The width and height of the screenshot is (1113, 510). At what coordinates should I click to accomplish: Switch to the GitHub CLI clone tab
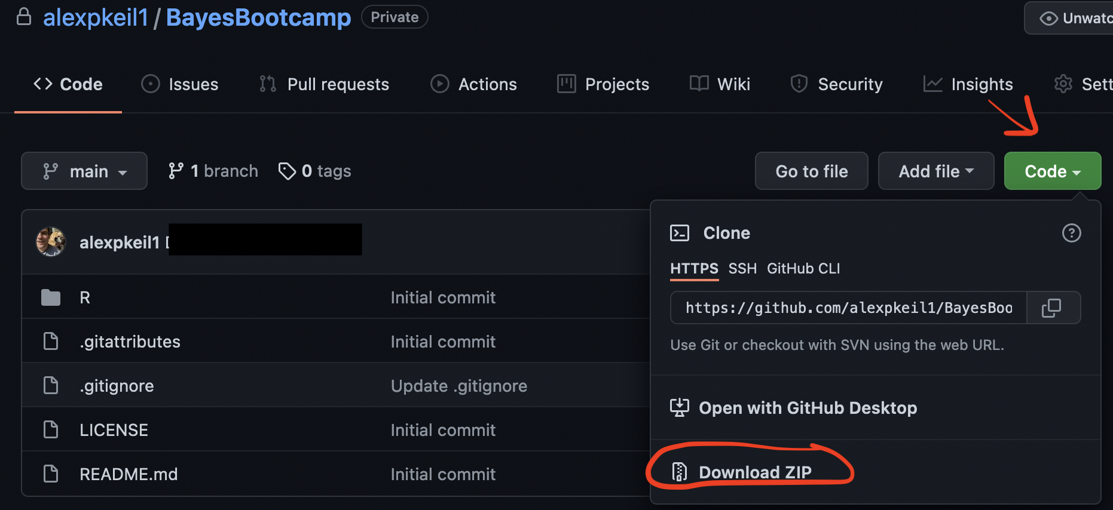click(803, 269)
